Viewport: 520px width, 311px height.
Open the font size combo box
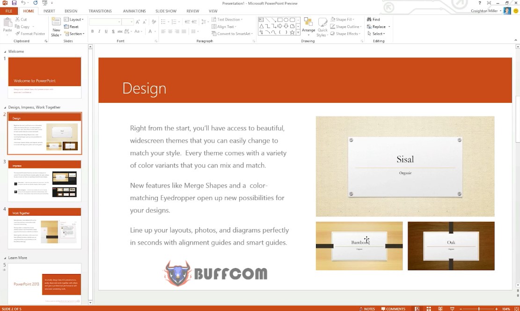coord(127,22)
